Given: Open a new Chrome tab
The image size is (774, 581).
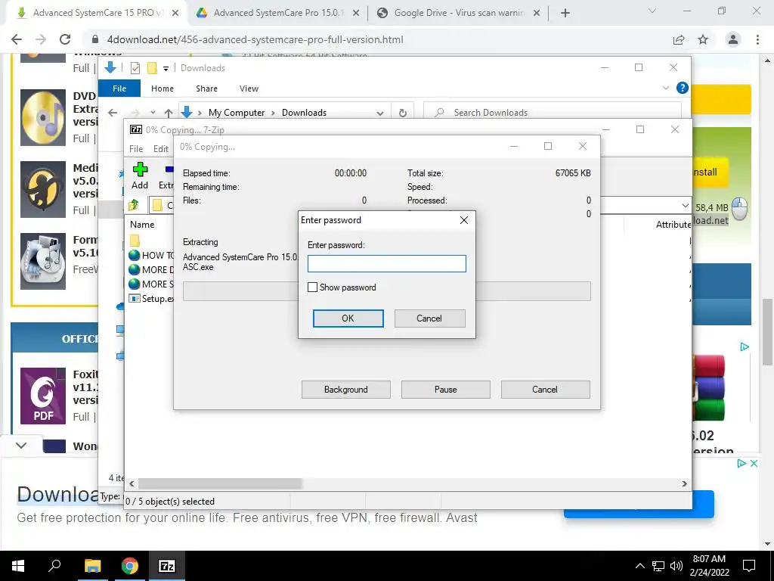Looking at the screenshot, I should (x=565, y=13).
